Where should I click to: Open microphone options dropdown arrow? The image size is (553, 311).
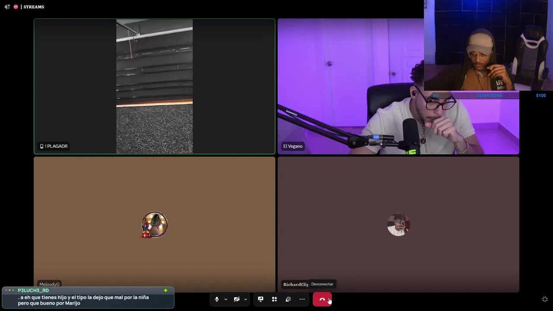(x=226, y=299)
